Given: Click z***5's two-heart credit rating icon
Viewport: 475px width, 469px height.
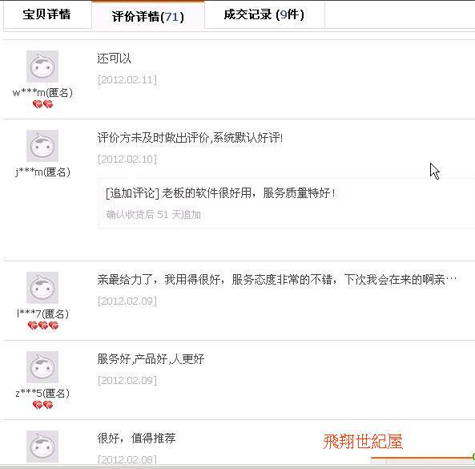Looking at the screenshot, I should tap(42, 405).
